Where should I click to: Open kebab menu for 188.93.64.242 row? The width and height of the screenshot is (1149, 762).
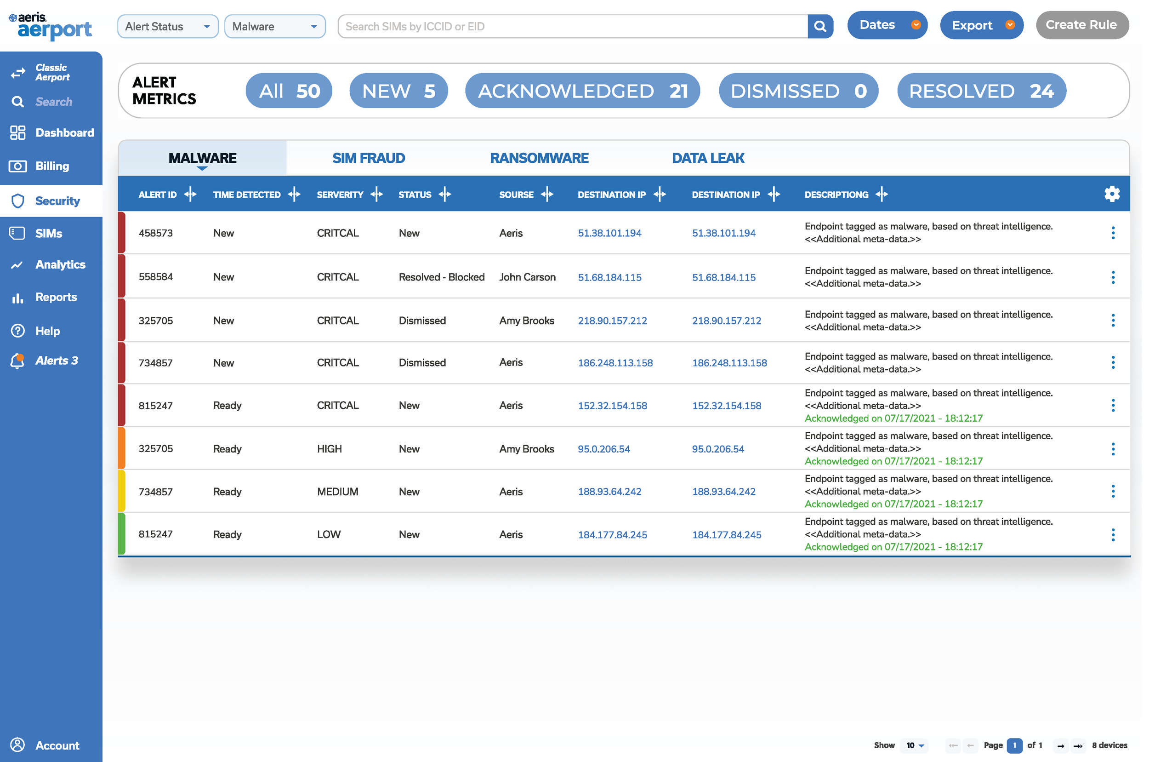[1113, 491]
